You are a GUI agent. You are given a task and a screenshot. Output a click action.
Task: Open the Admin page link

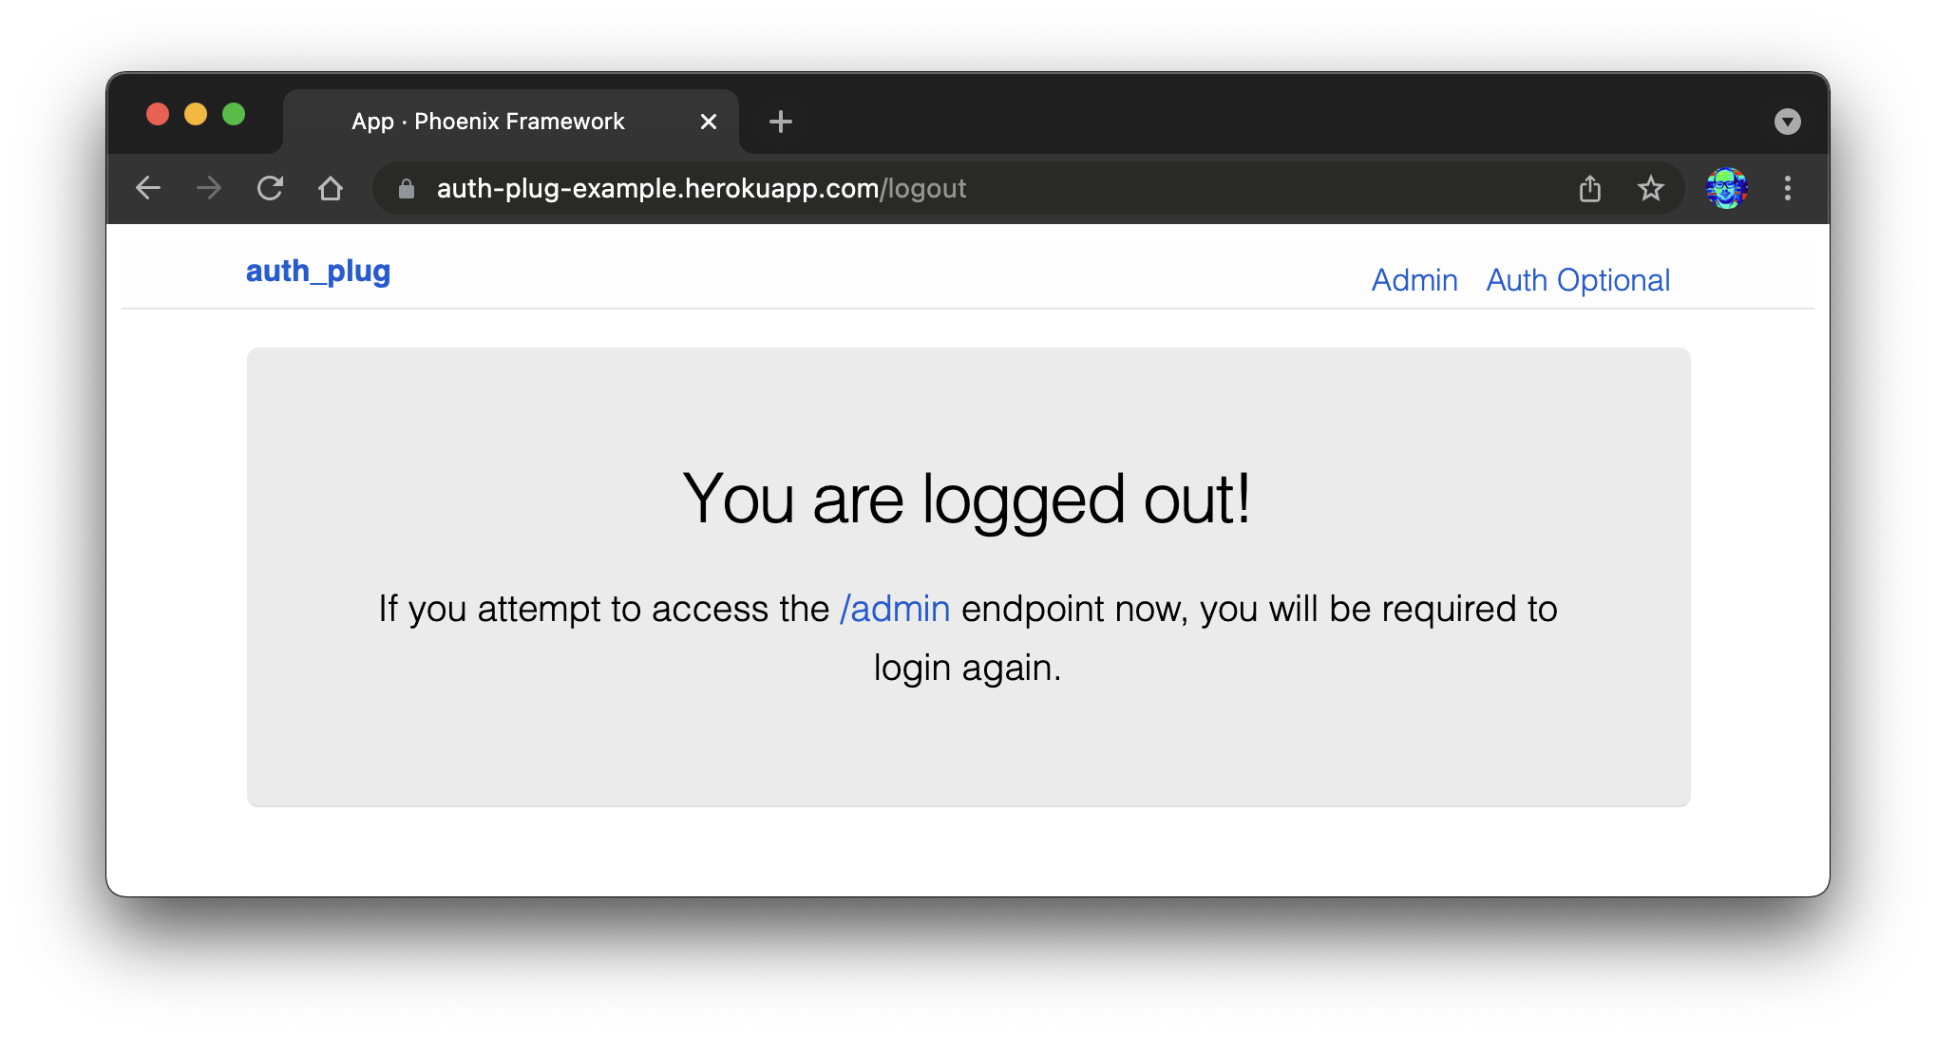pyautogui.click(x=1414, y=280)
